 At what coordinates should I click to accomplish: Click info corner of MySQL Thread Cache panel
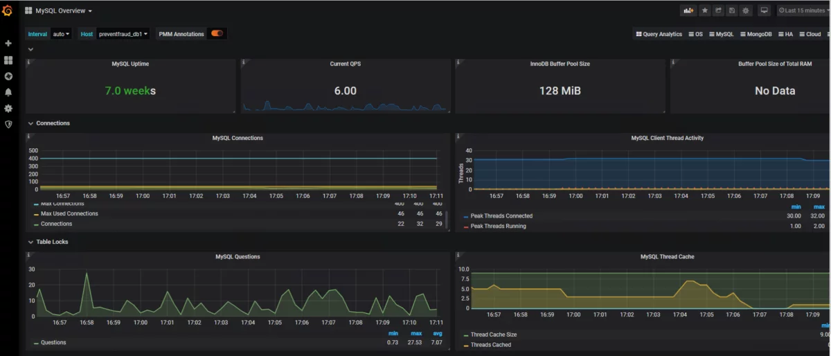(x=458, y=254)
